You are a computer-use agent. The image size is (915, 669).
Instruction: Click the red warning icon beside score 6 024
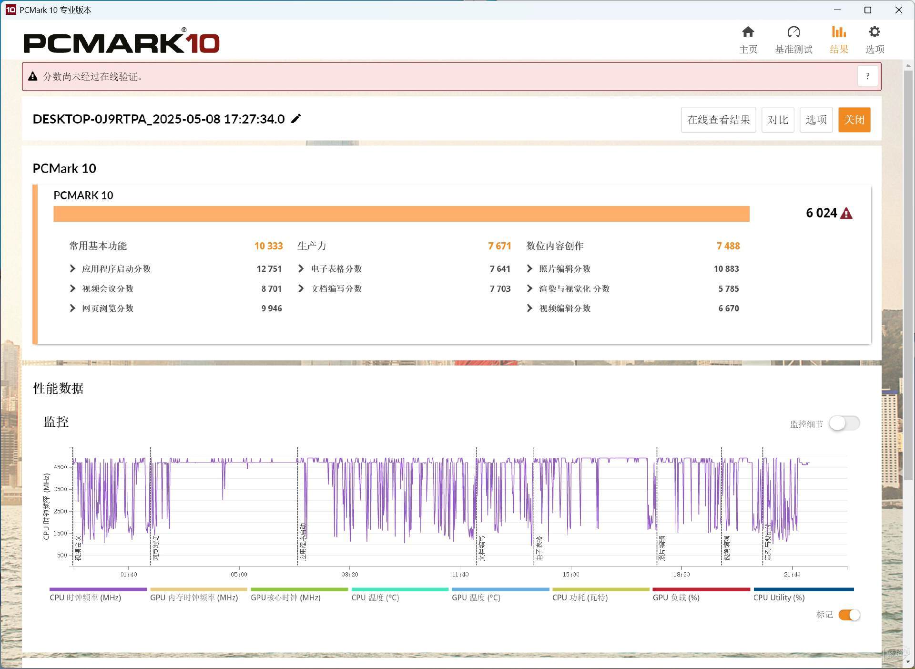pos(846,213)
